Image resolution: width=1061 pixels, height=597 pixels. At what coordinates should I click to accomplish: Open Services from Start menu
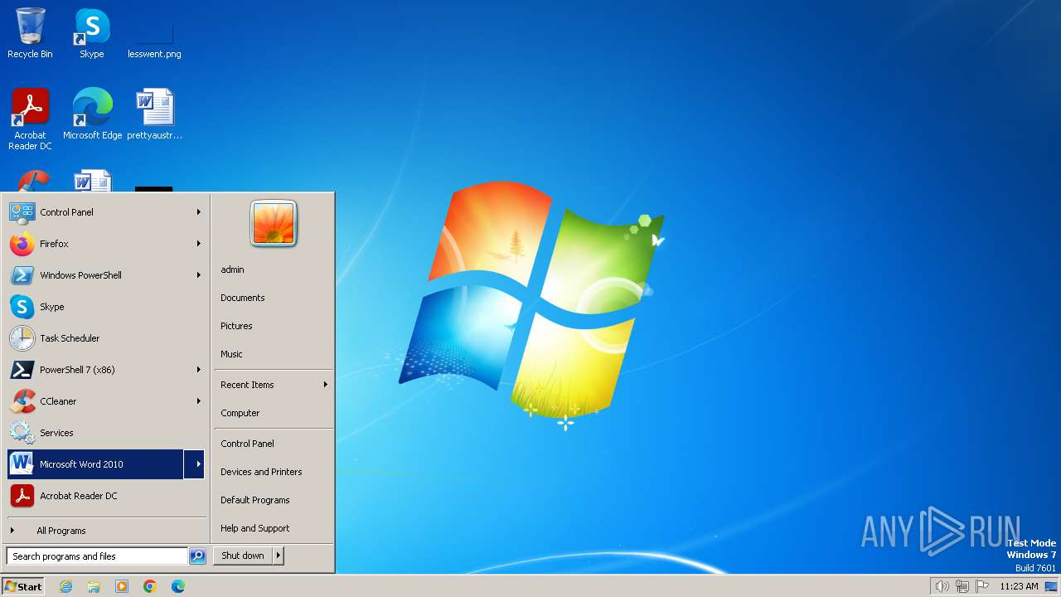tap(104, 433)
